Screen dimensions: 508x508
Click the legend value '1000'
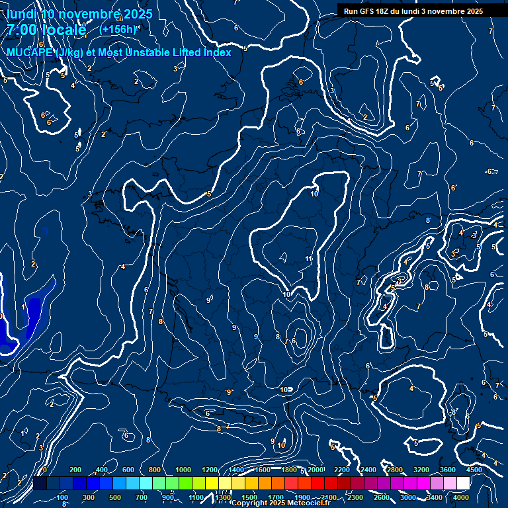183,470
